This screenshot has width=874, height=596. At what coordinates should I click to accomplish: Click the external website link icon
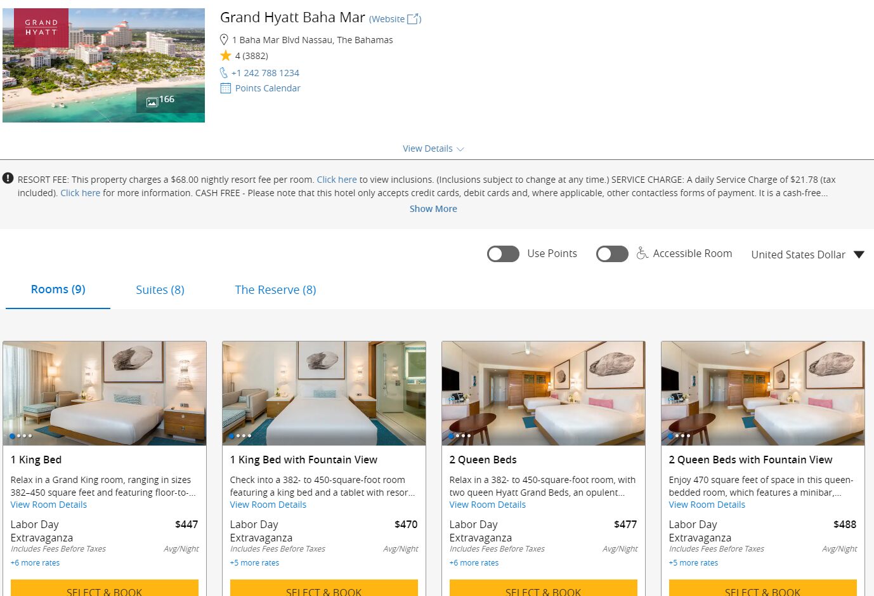[414, 19]
